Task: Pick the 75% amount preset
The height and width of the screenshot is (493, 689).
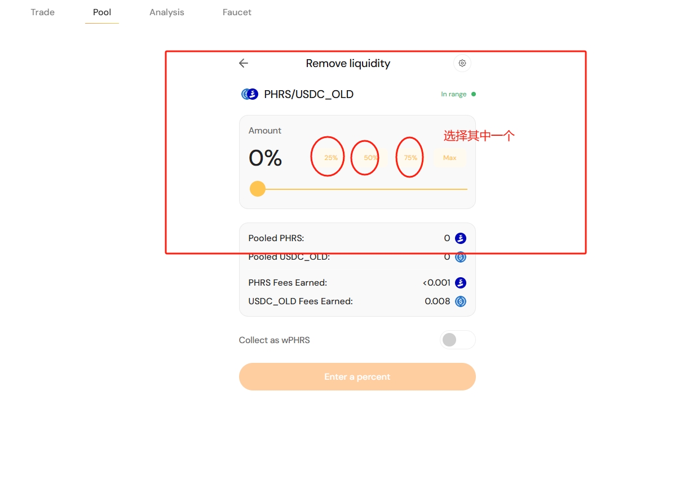Action: [410, 158]
